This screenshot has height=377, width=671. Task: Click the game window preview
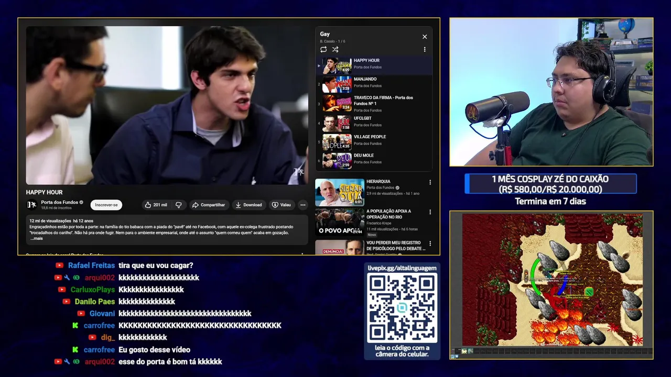click(x=551, y=285)
